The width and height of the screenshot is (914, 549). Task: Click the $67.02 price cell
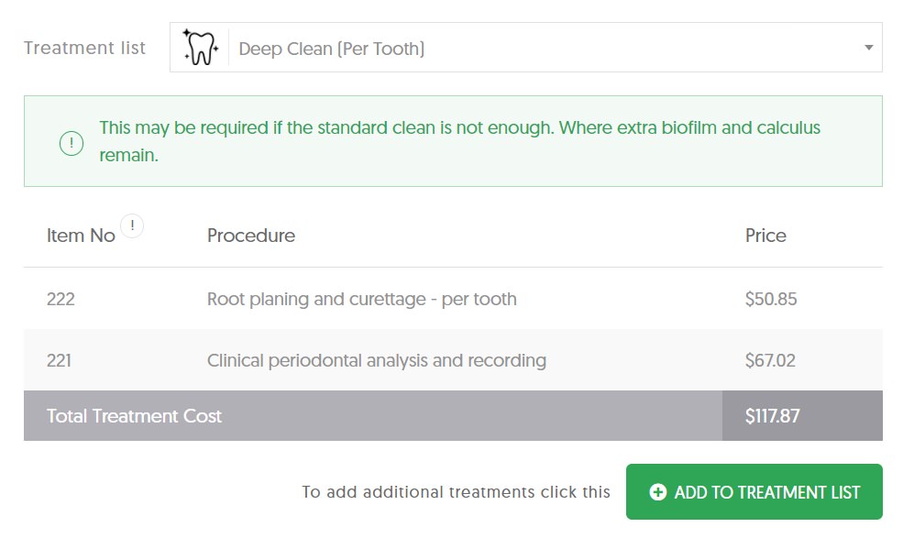[x=770, y=361]
